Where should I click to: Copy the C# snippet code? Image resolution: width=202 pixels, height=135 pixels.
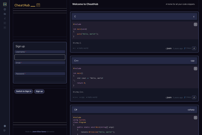[x=195, y=118]
